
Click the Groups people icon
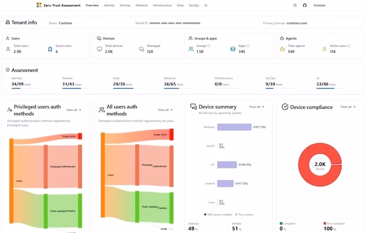point(191,49)
